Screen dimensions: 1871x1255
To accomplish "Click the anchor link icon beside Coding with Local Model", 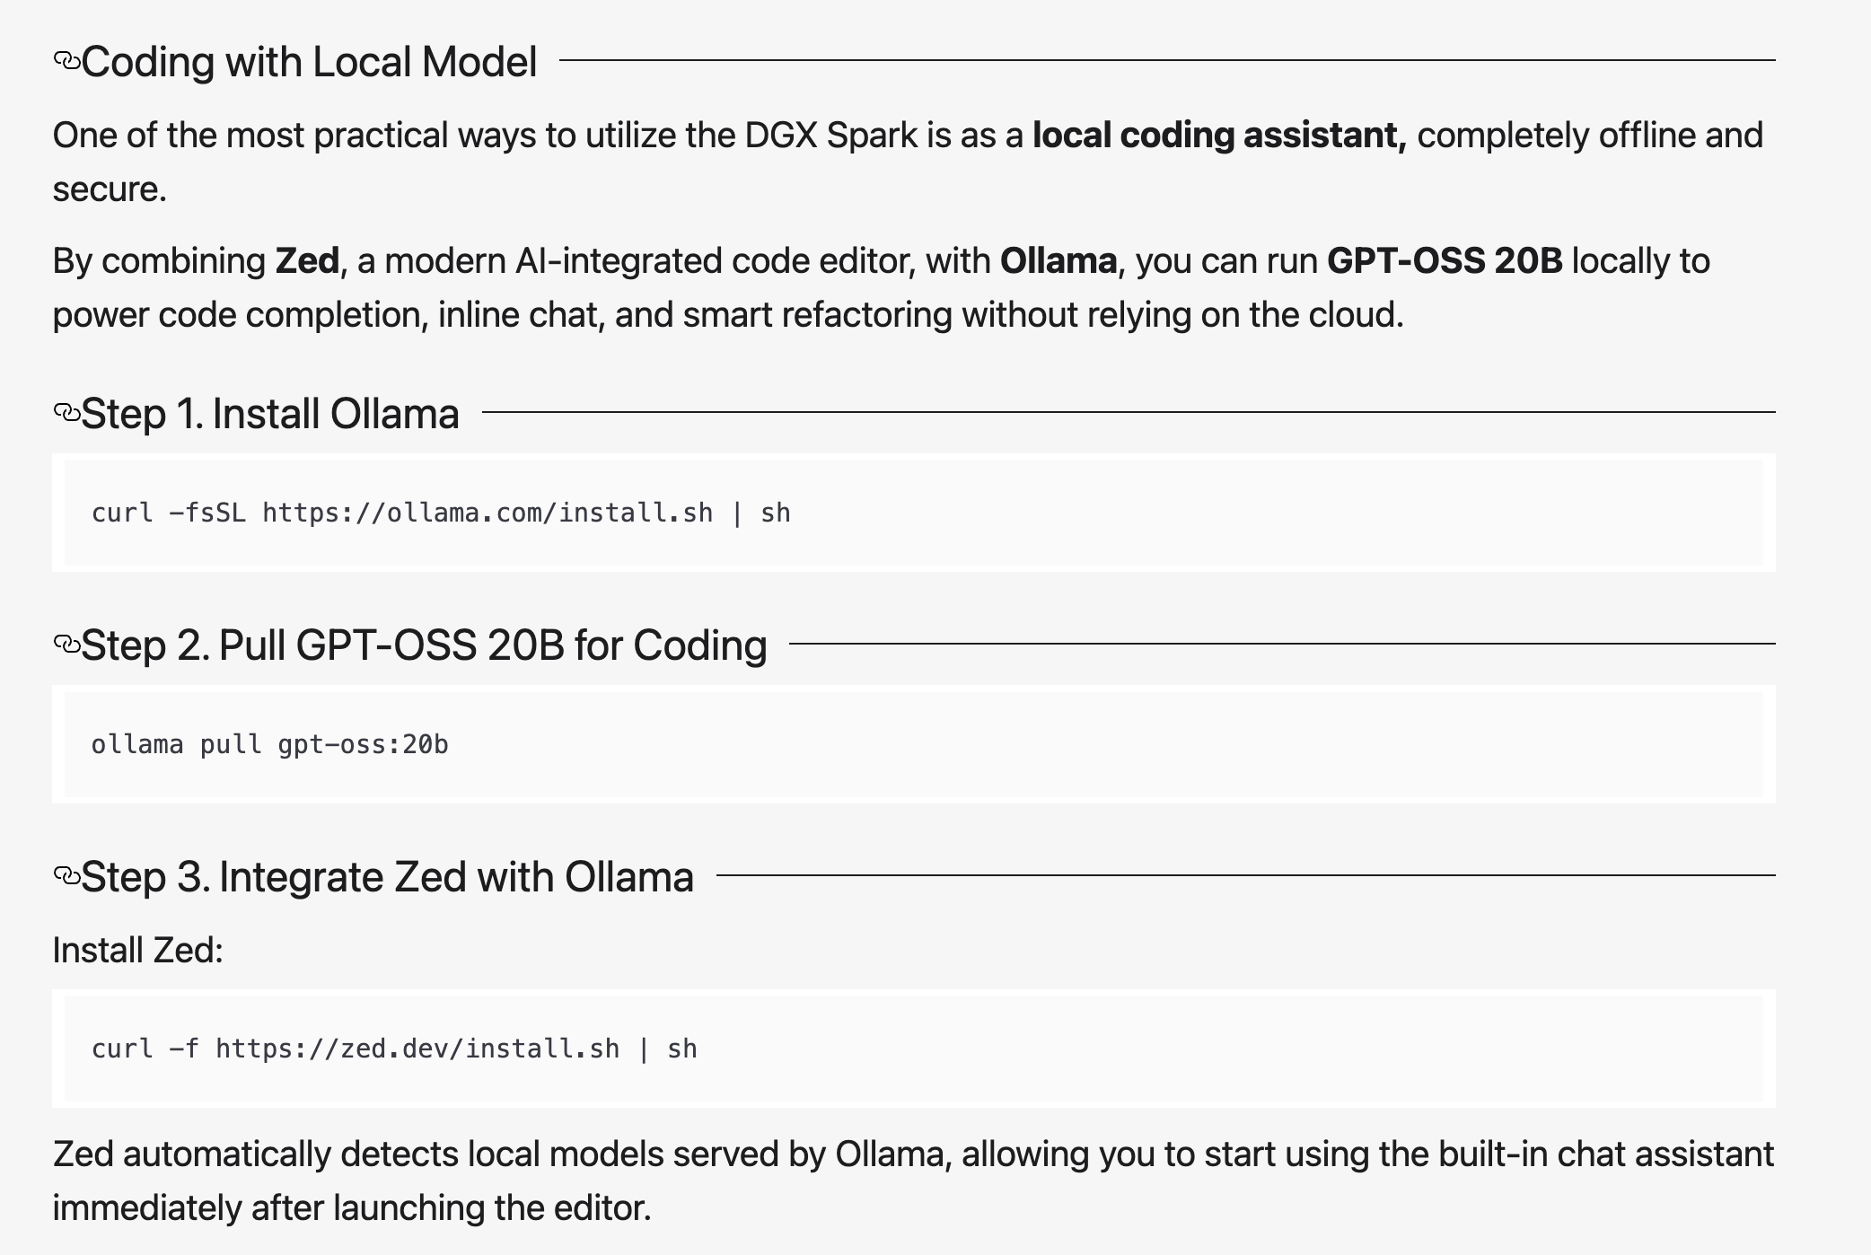I will [x=66, y=61].
